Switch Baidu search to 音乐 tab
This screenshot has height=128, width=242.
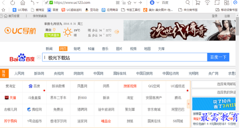[x=105, y=49]
